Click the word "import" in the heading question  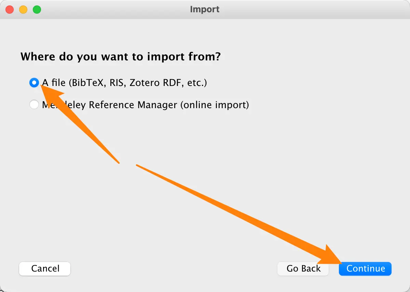coord(165,56)
